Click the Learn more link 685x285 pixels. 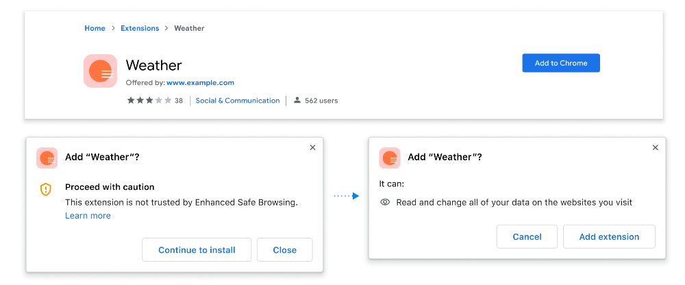click(88, 216)
